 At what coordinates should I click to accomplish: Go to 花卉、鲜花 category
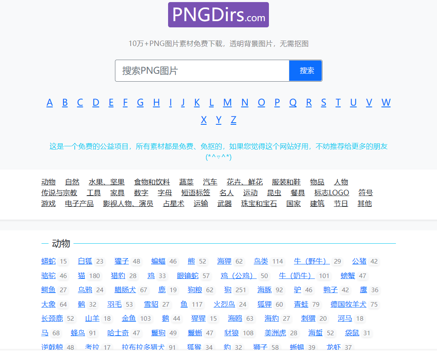point(245,182)
